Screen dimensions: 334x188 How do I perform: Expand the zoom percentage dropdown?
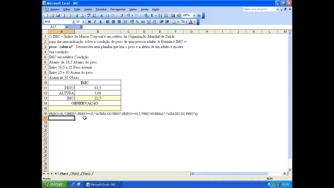[x=194, y=15]
